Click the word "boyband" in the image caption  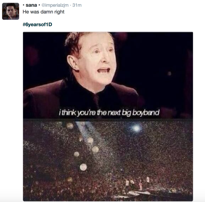point(146,113)
